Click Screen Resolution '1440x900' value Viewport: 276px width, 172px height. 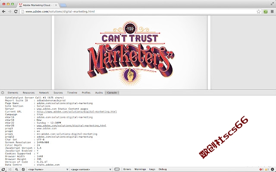pos(43,142)
